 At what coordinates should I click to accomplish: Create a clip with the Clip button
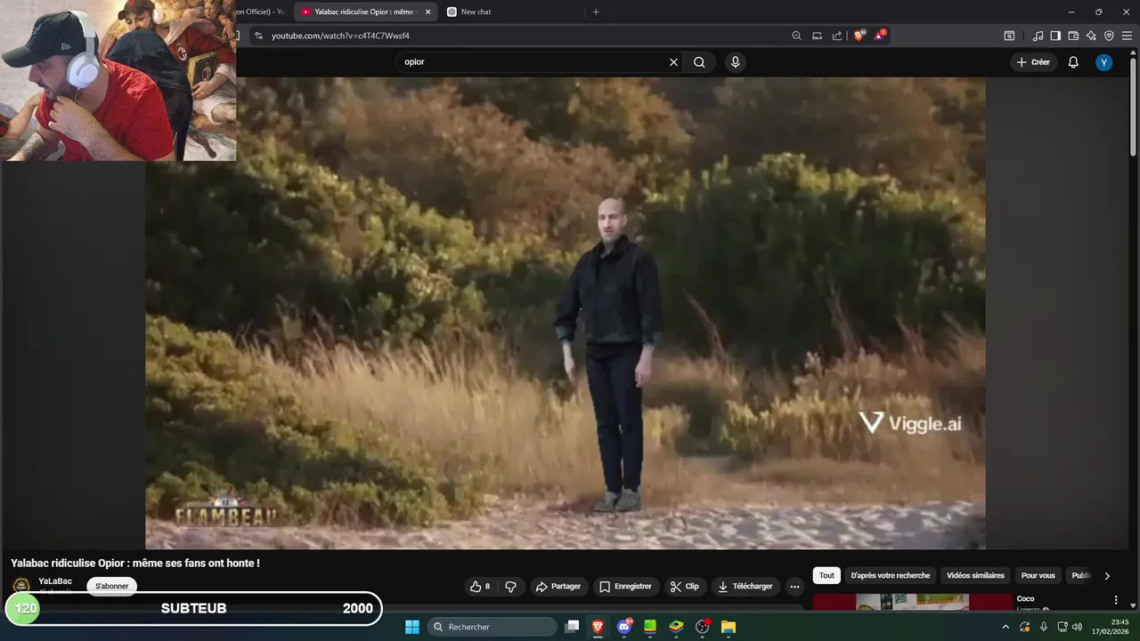pyautogui.click(x=685, y=587)
